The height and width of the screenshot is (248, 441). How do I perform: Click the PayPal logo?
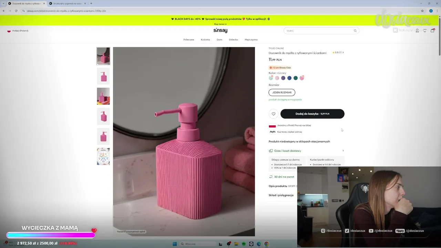(x=272, y=132)
